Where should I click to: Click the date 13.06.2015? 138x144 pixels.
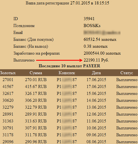pos(96,107)
